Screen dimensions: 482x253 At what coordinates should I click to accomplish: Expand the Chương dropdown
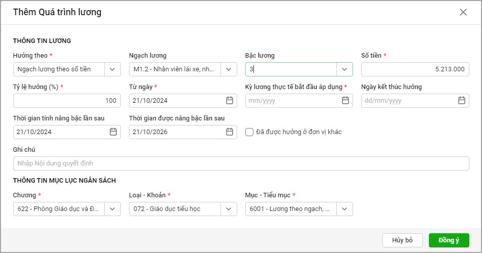point(112,209)
